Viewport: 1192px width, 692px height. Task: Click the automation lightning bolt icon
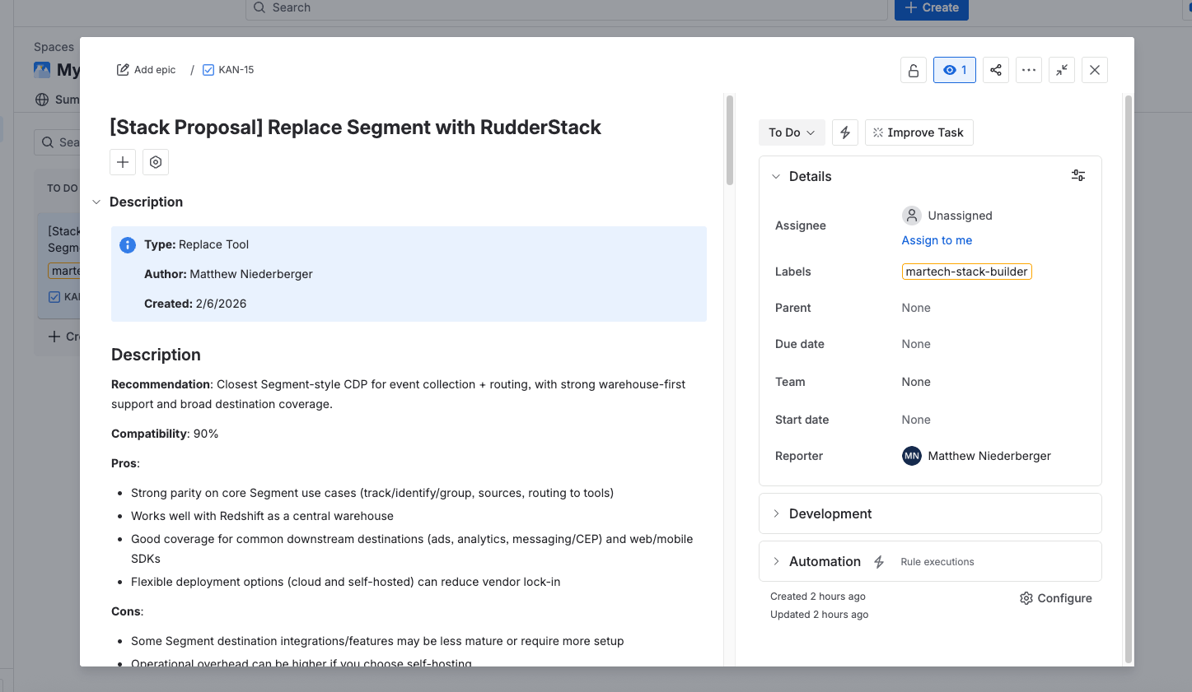pyautogui.click(x=844, y=132)
